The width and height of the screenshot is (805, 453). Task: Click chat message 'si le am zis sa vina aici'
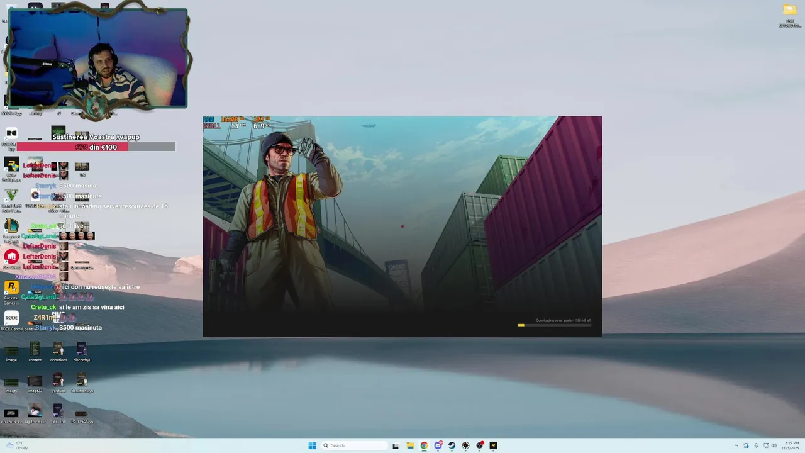pyautogui.click(x=92, y=307)
